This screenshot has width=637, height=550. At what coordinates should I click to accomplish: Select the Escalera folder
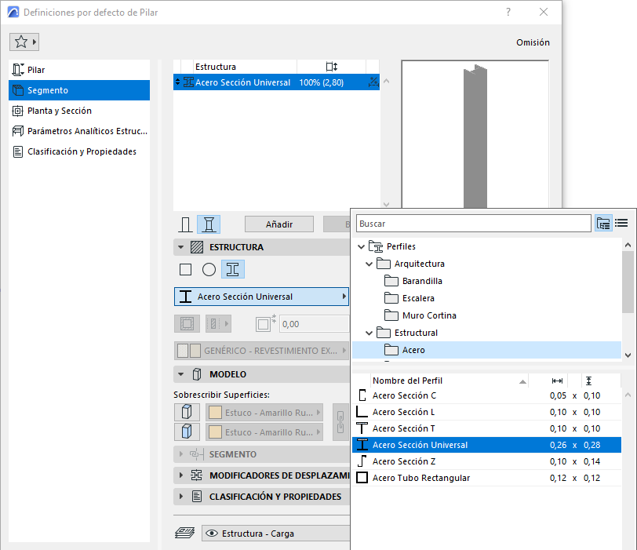[x=418, y=298]
